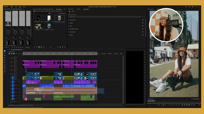The image size is (204, 114).
Task: Step forward one frame in Program monitor
Action: [x=176, y=105]
